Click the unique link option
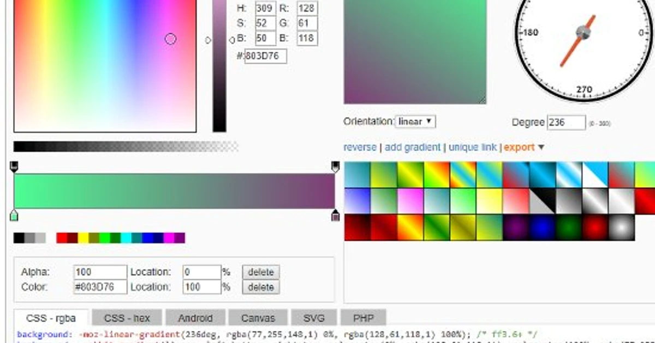Screen dimensions: 655x343 click(473, 147)
